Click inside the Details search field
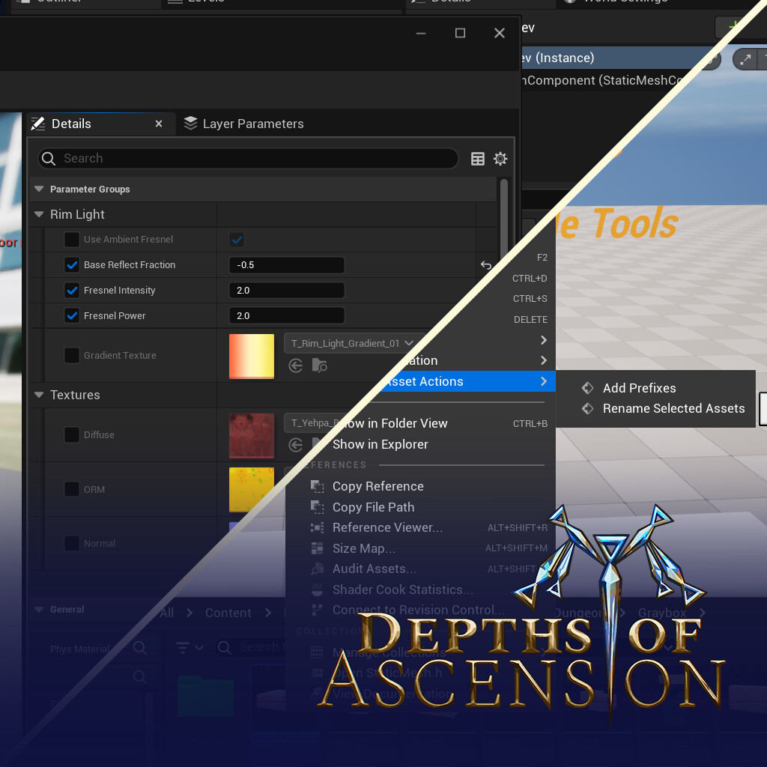 247,158
